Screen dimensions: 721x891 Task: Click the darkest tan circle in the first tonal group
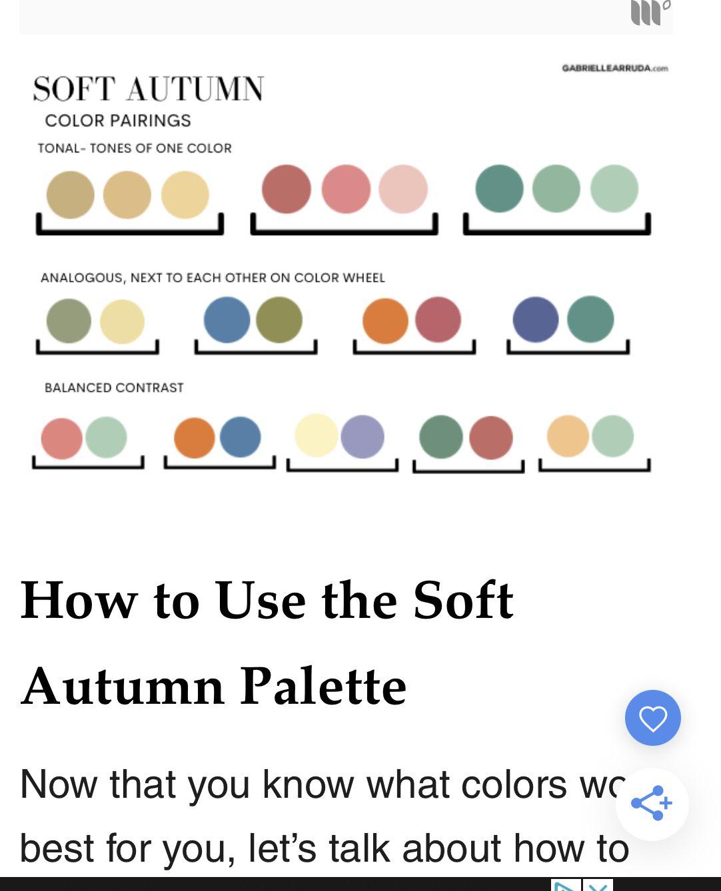(x=70, y=195)
